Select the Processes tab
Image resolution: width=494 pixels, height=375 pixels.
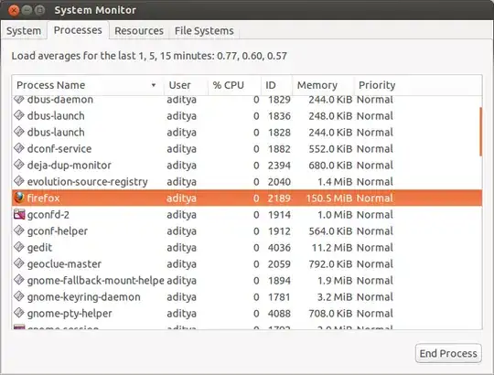click(78, 30)
